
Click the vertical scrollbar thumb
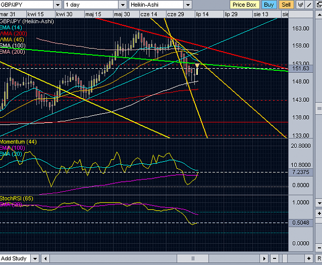pos(319,108)
